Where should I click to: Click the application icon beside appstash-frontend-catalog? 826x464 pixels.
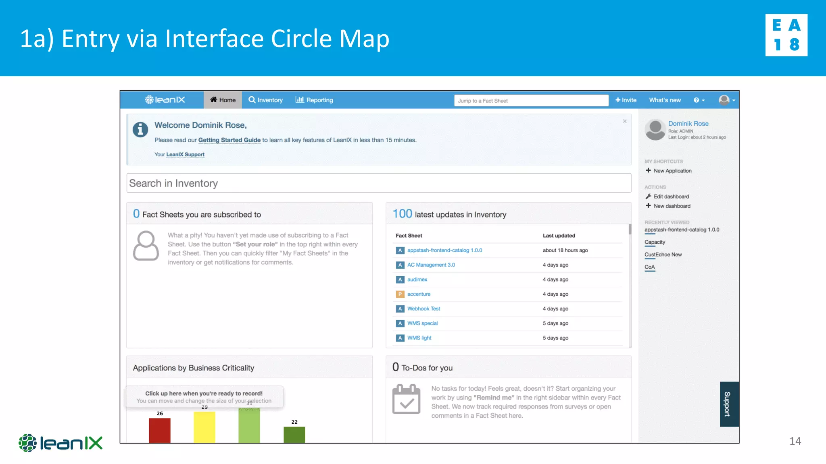(x=400, y=251)
